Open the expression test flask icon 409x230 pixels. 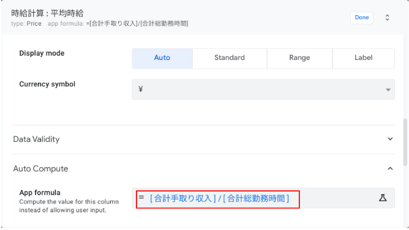[x=383, y=198]
